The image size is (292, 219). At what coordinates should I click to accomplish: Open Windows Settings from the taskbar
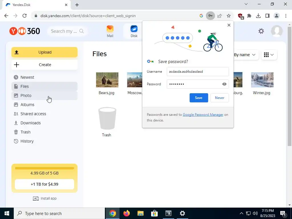click(182, 213)
